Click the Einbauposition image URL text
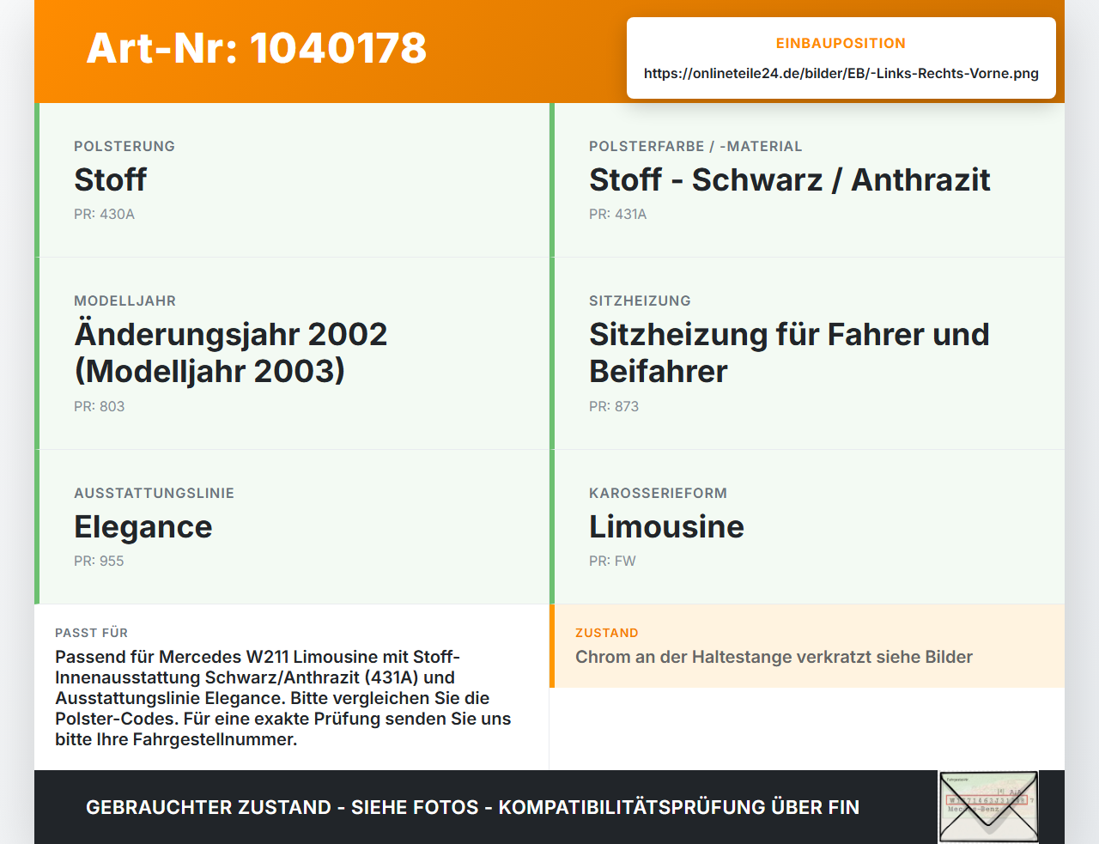Viewport: 1099px width, 844px height. pyautogui.click(x=841, y=73)
